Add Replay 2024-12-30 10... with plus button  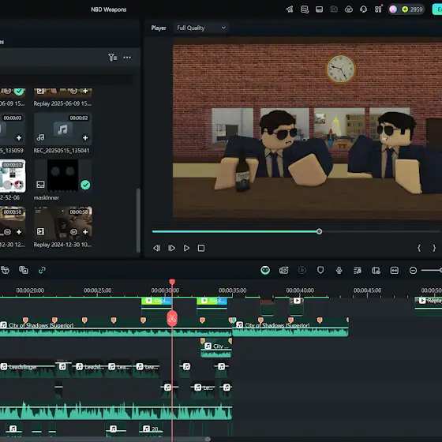pos(85,232)
